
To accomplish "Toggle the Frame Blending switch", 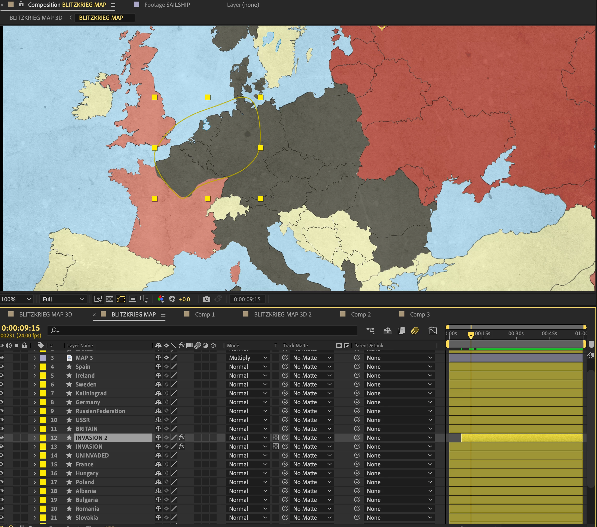I will tap(401, 331).
